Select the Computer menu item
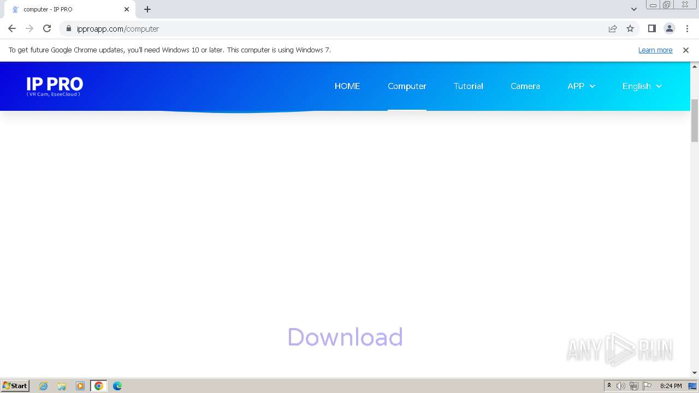The width and height of the screenshot is (699, 393). pos(407,86)
